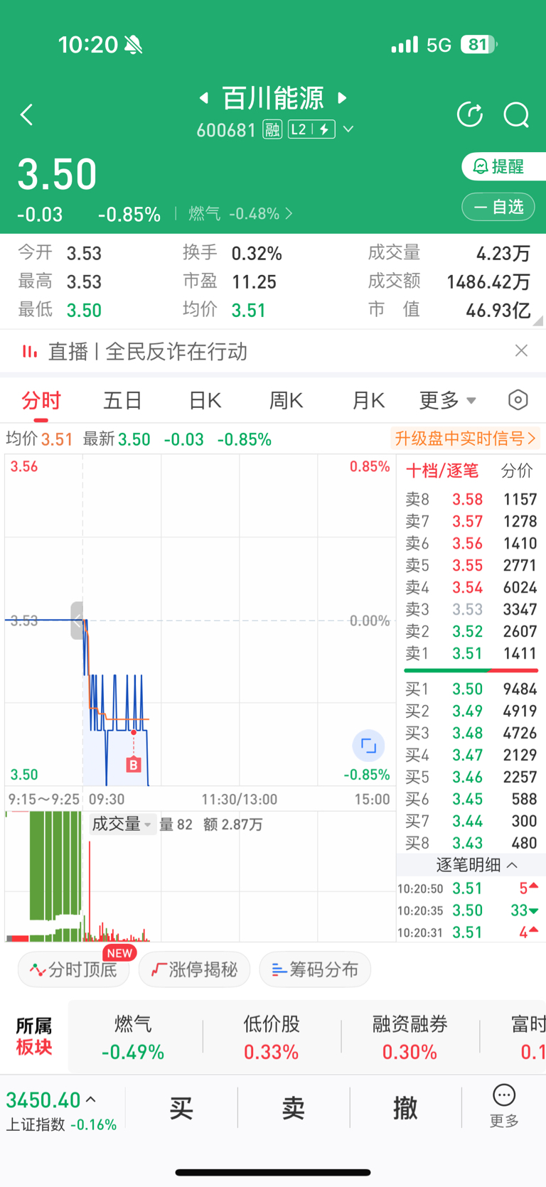This screenshot has height=1187, width=546.
Task: Select buy level 买8 at 3.43
Action: tap(471, 843)
